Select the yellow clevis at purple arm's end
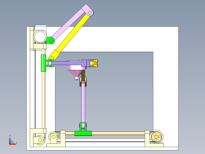205x154 pixels. pos(94,63)
